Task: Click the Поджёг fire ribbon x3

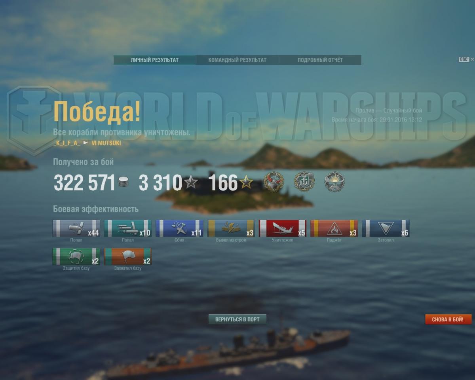Action: point(334,228)
